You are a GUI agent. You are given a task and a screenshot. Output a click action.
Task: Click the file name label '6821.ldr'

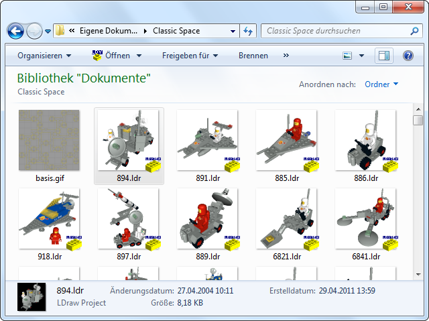[x=287, y=257]
